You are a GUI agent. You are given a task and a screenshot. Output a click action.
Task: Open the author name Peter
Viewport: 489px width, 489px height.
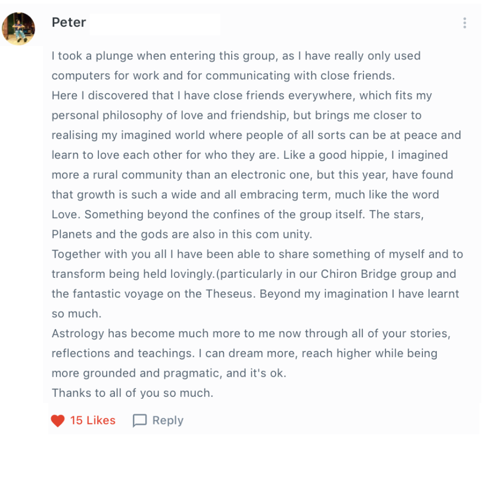[69, 23]
